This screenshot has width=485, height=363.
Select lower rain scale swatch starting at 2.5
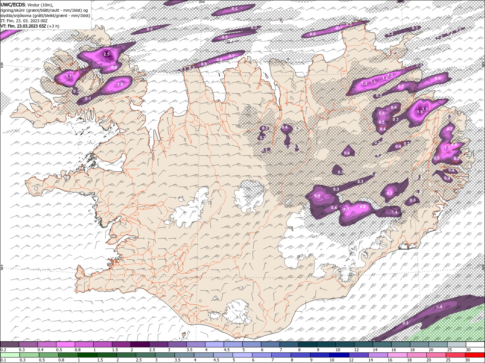pyautogui.click(x=145, y=355)
